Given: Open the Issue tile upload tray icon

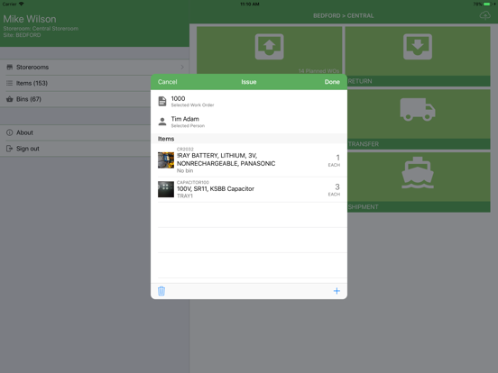Looking at the screenshot, I should (269, 47).
